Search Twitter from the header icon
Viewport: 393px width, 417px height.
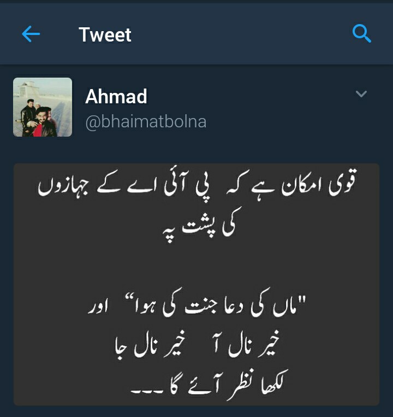click(x=362, y=33)
